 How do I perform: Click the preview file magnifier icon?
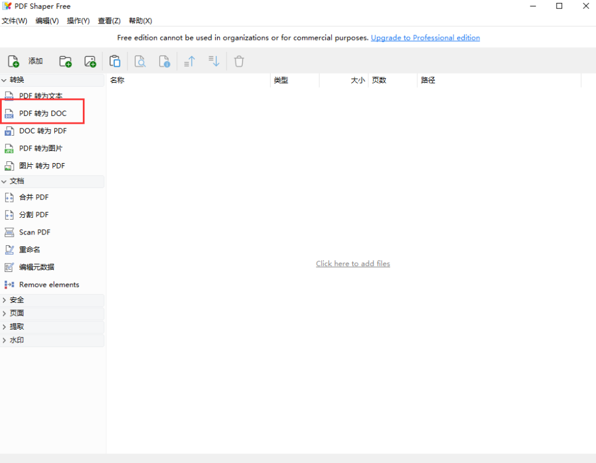point(140,61)
